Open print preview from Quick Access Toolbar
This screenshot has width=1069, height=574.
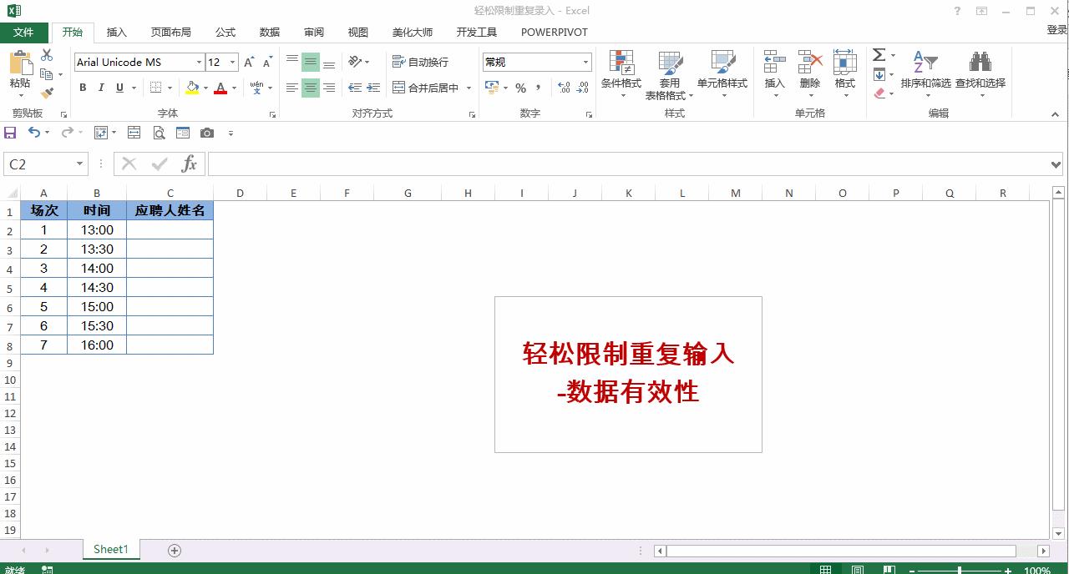pyautogui.click(x=159, y=132)
